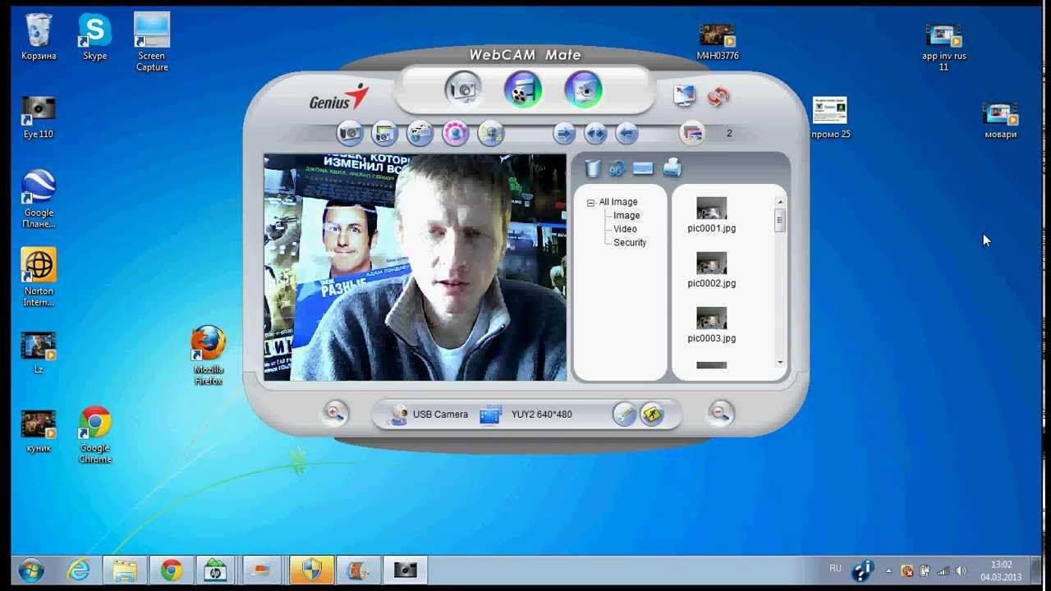Open the Eye 110 desktop shortcut
Screen dimensions: 1051x591
(39, 117)
